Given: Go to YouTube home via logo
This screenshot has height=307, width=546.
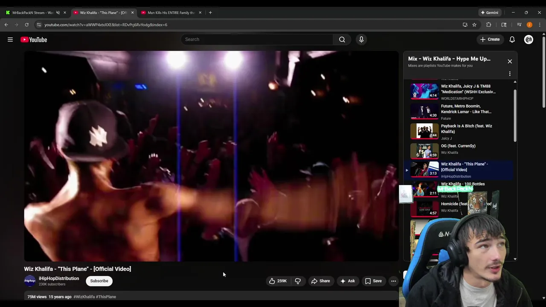Looking at the screenshot, I should coord(34,40).
